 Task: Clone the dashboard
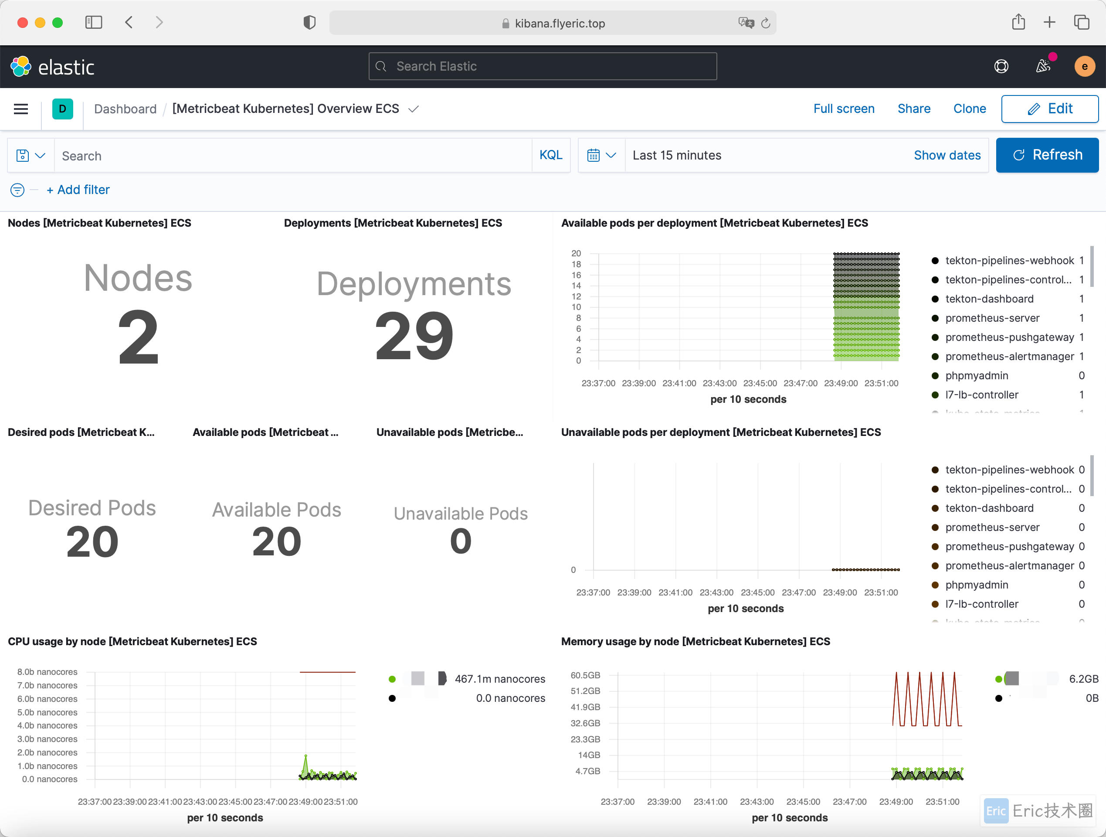coord(970,109)
